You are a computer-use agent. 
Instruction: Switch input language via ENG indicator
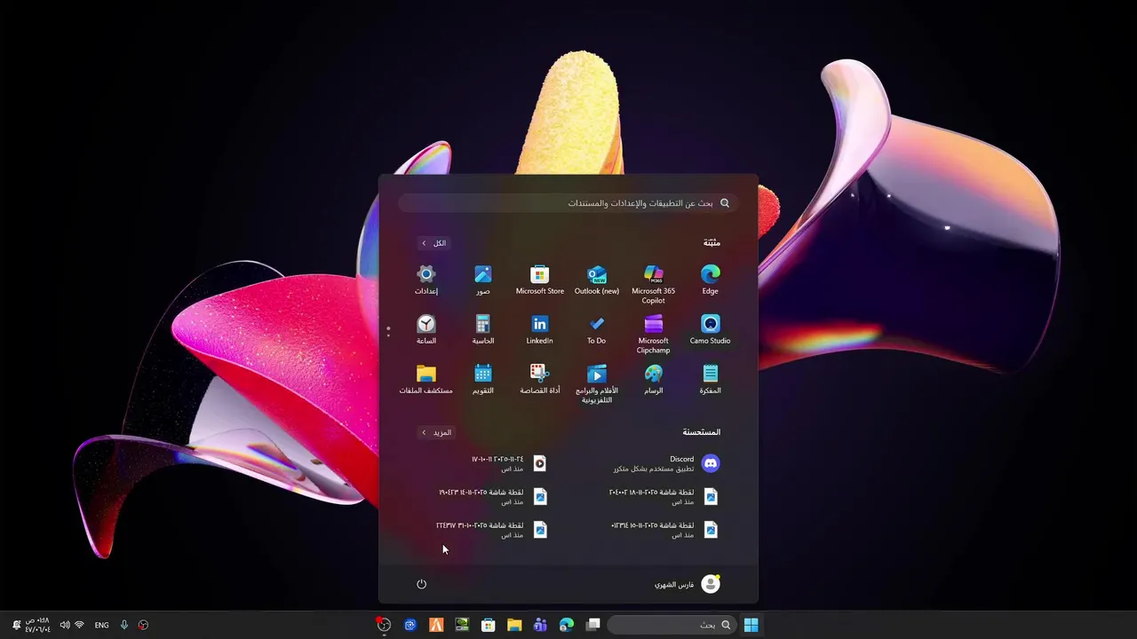[x=102, y=625]
